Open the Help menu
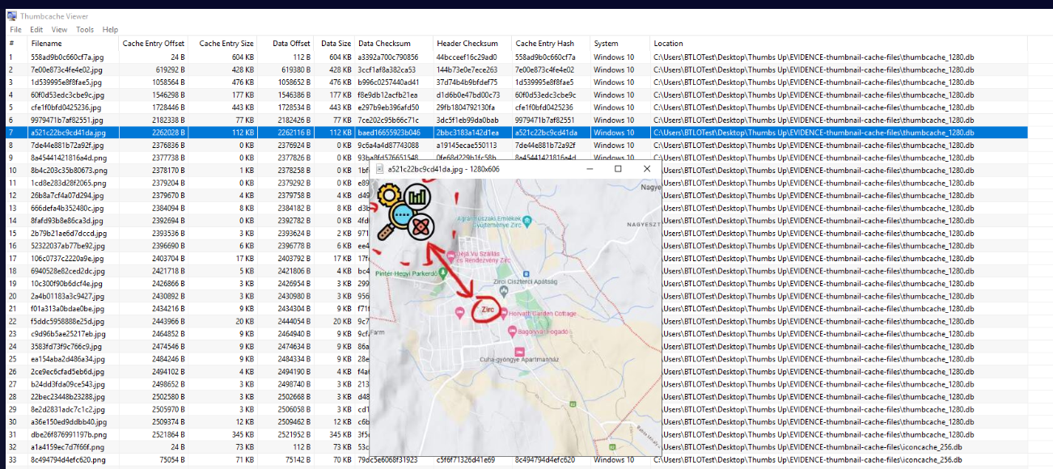 (x=110, y=30)
